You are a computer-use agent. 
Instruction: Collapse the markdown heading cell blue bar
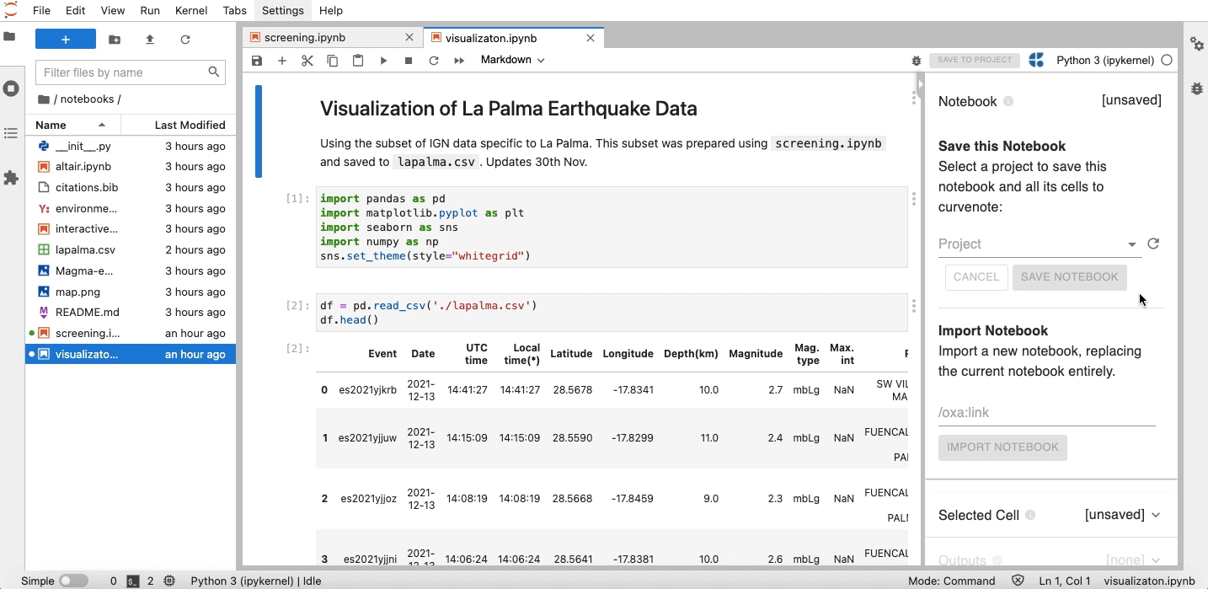click(x=259, y=131)
